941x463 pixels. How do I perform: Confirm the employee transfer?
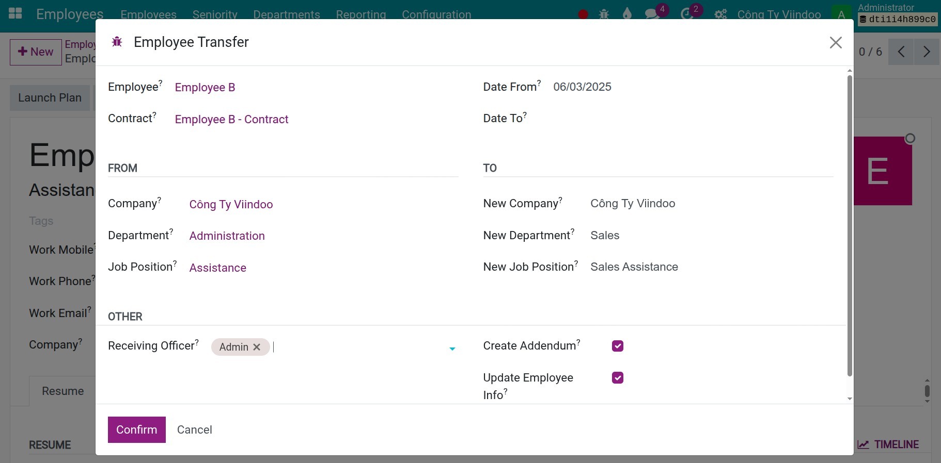point(137,429)
